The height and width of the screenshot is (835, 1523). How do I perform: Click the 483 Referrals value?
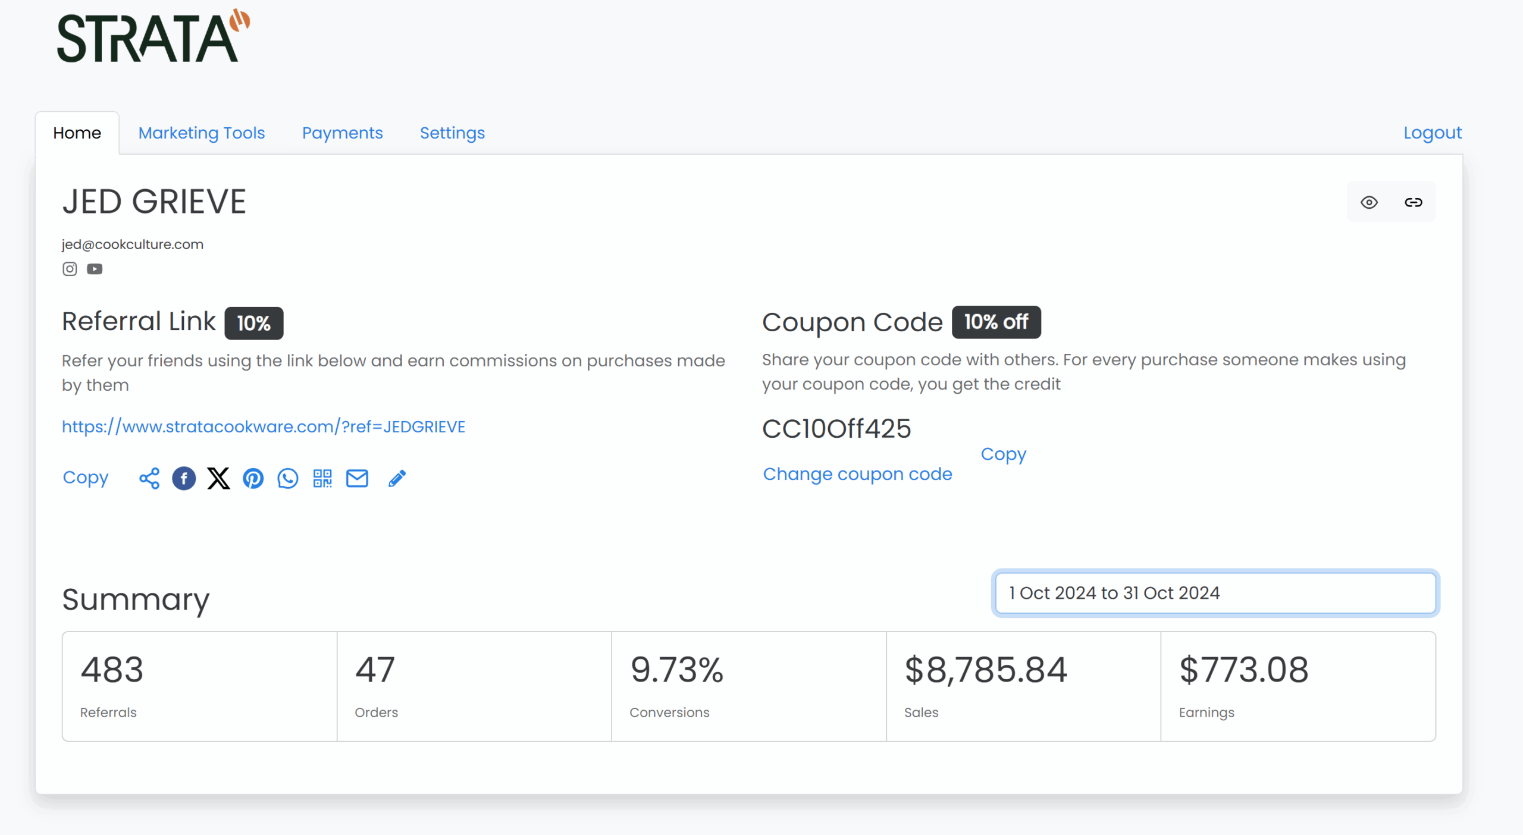tap(112, 670)
